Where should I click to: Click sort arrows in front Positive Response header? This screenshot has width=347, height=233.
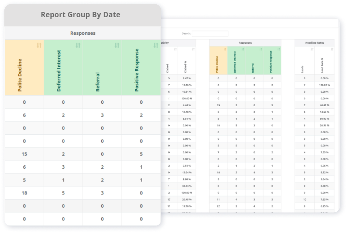tap(156, 45)
